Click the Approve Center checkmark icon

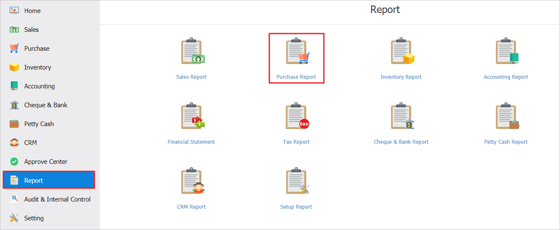click(14, 161)
